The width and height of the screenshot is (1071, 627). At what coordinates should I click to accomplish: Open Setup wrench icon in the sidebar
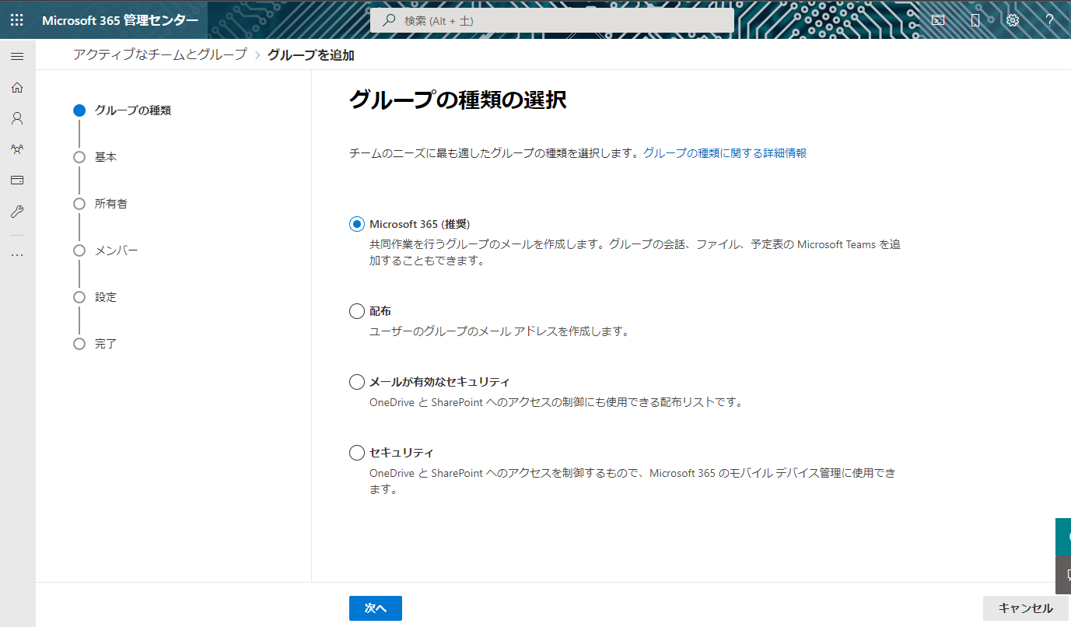17,212
